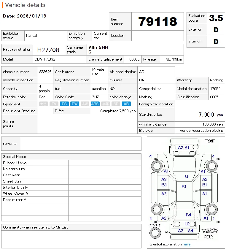Click Completed 7,500 yen R fee
This screenshot has width=226, height=249.
click(x=118, y=111)
